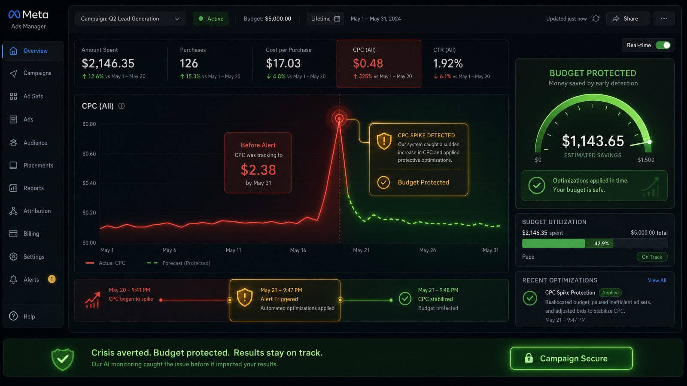Click the budget utilization progress bar at 42.9%
This screenshot has width=687, height=386.
(x=595, y=243)
